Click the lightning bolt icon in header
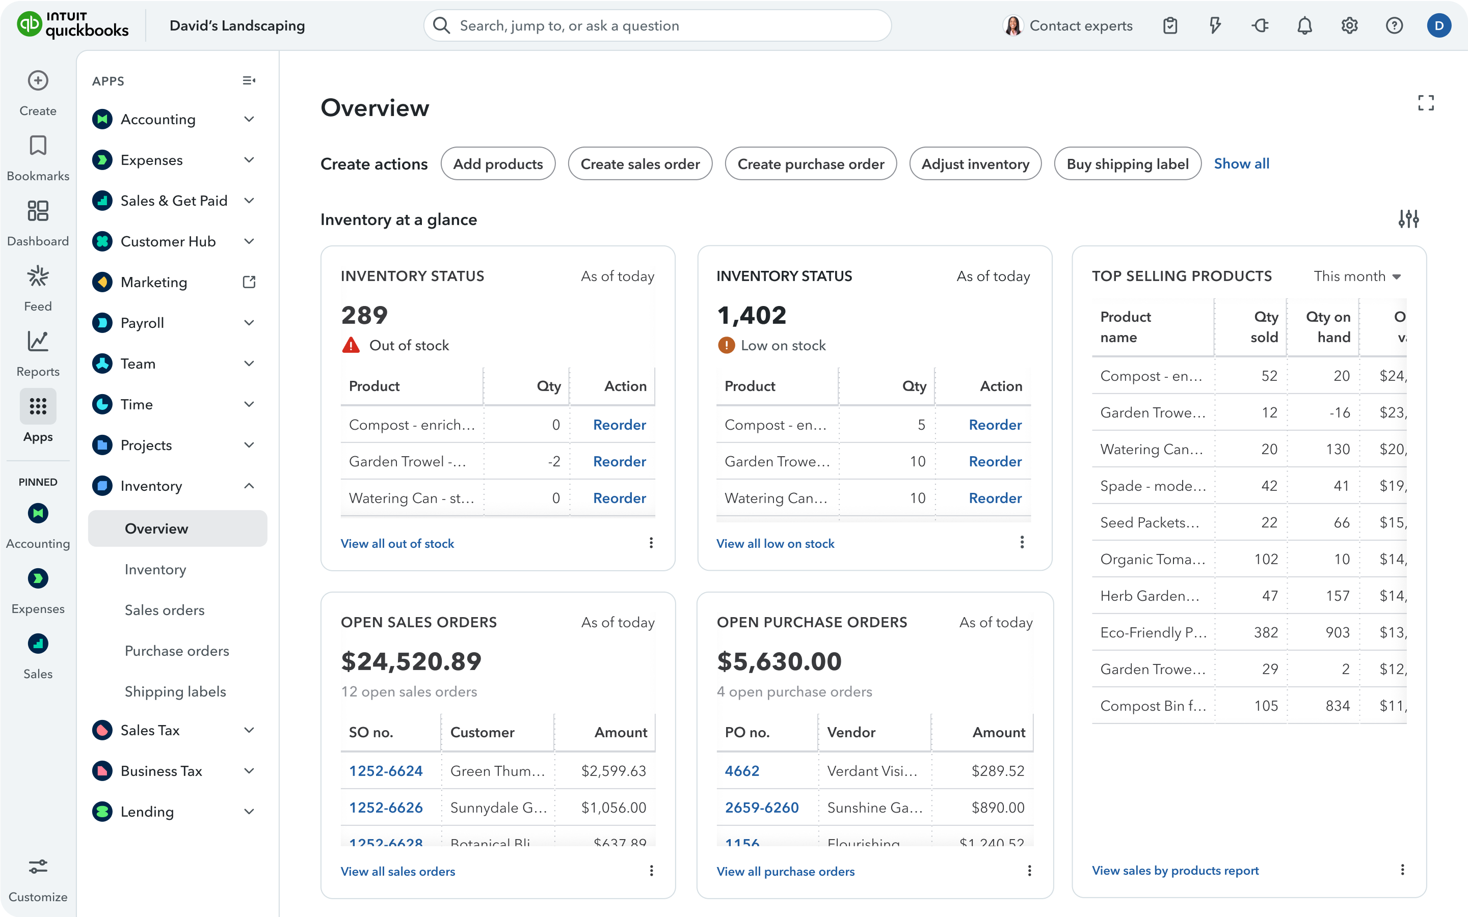Image resolution: width=1468 pixels, height=917 pixels. pos(1215,25)
